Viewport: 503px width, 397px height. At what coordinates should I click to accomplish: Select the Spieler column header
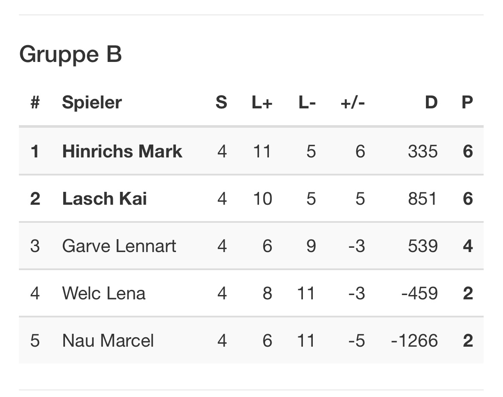click(92, 103)
